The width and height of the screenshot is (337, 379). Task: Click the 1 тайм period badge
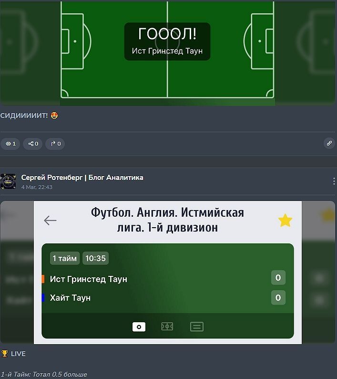point(65,258)
